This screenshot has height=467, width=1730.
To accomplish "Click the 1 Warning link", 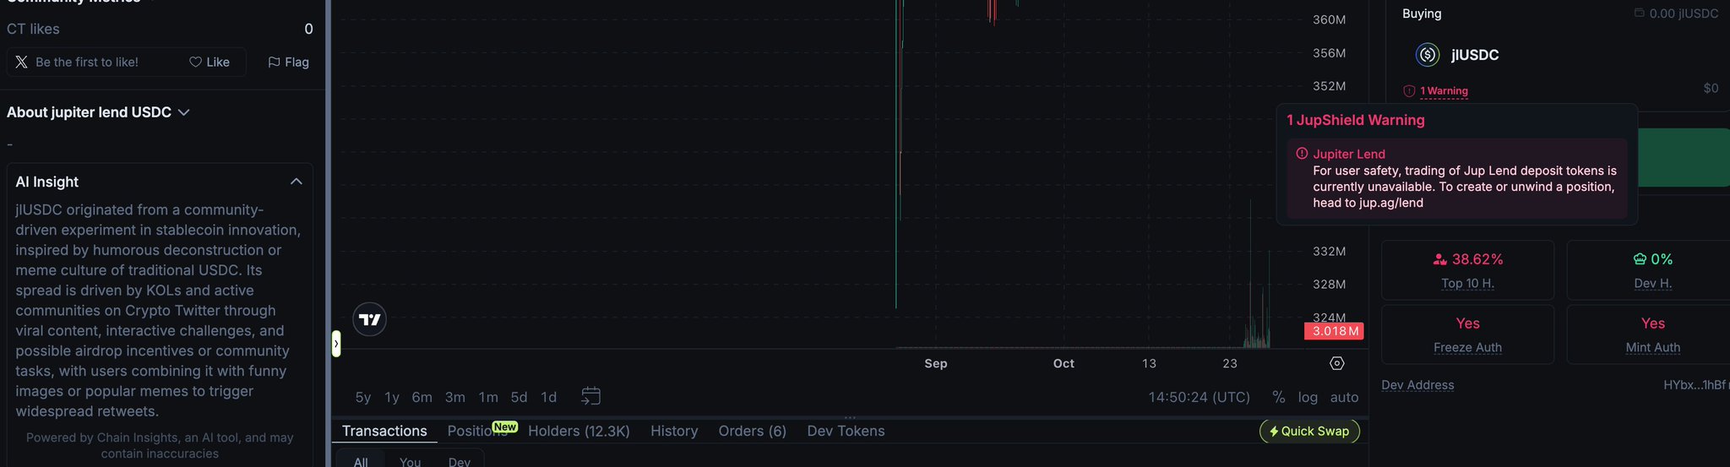I will (1444, 91).
